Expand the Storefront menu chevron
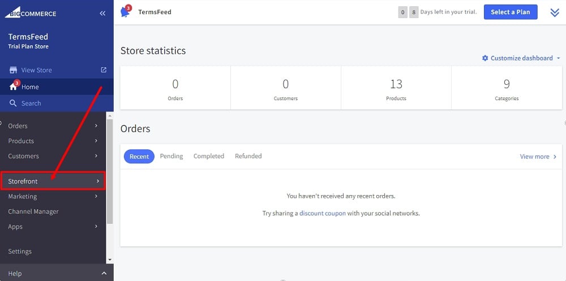The width and height of the screenshot is (566, 281). click(97, 181)
